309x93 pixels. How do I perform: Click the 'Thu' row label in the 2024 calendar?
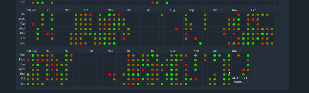coord(22,74)
